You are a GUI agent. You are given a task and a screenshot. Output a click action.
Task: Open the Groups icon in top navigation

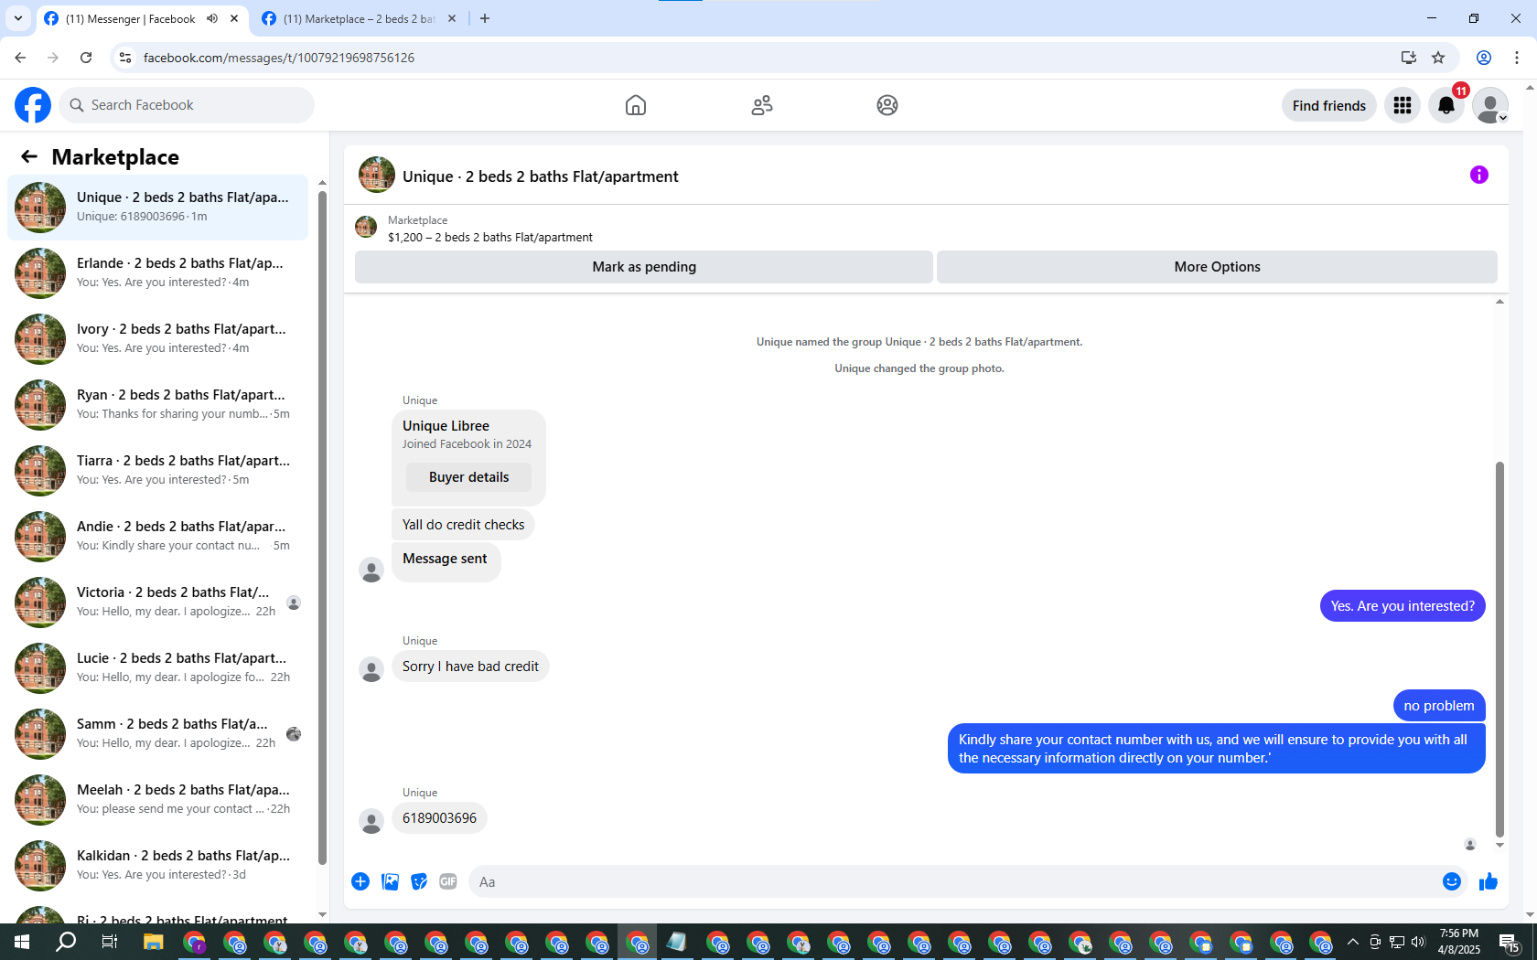[x=887, y=105]
